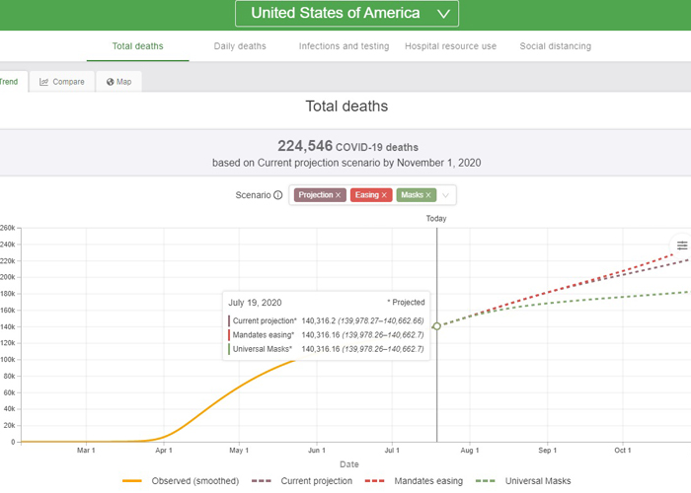This screenshot has width=691, height=493.
Task: Open the United States of America location dropdown
Action: click(x=346, y=13)
